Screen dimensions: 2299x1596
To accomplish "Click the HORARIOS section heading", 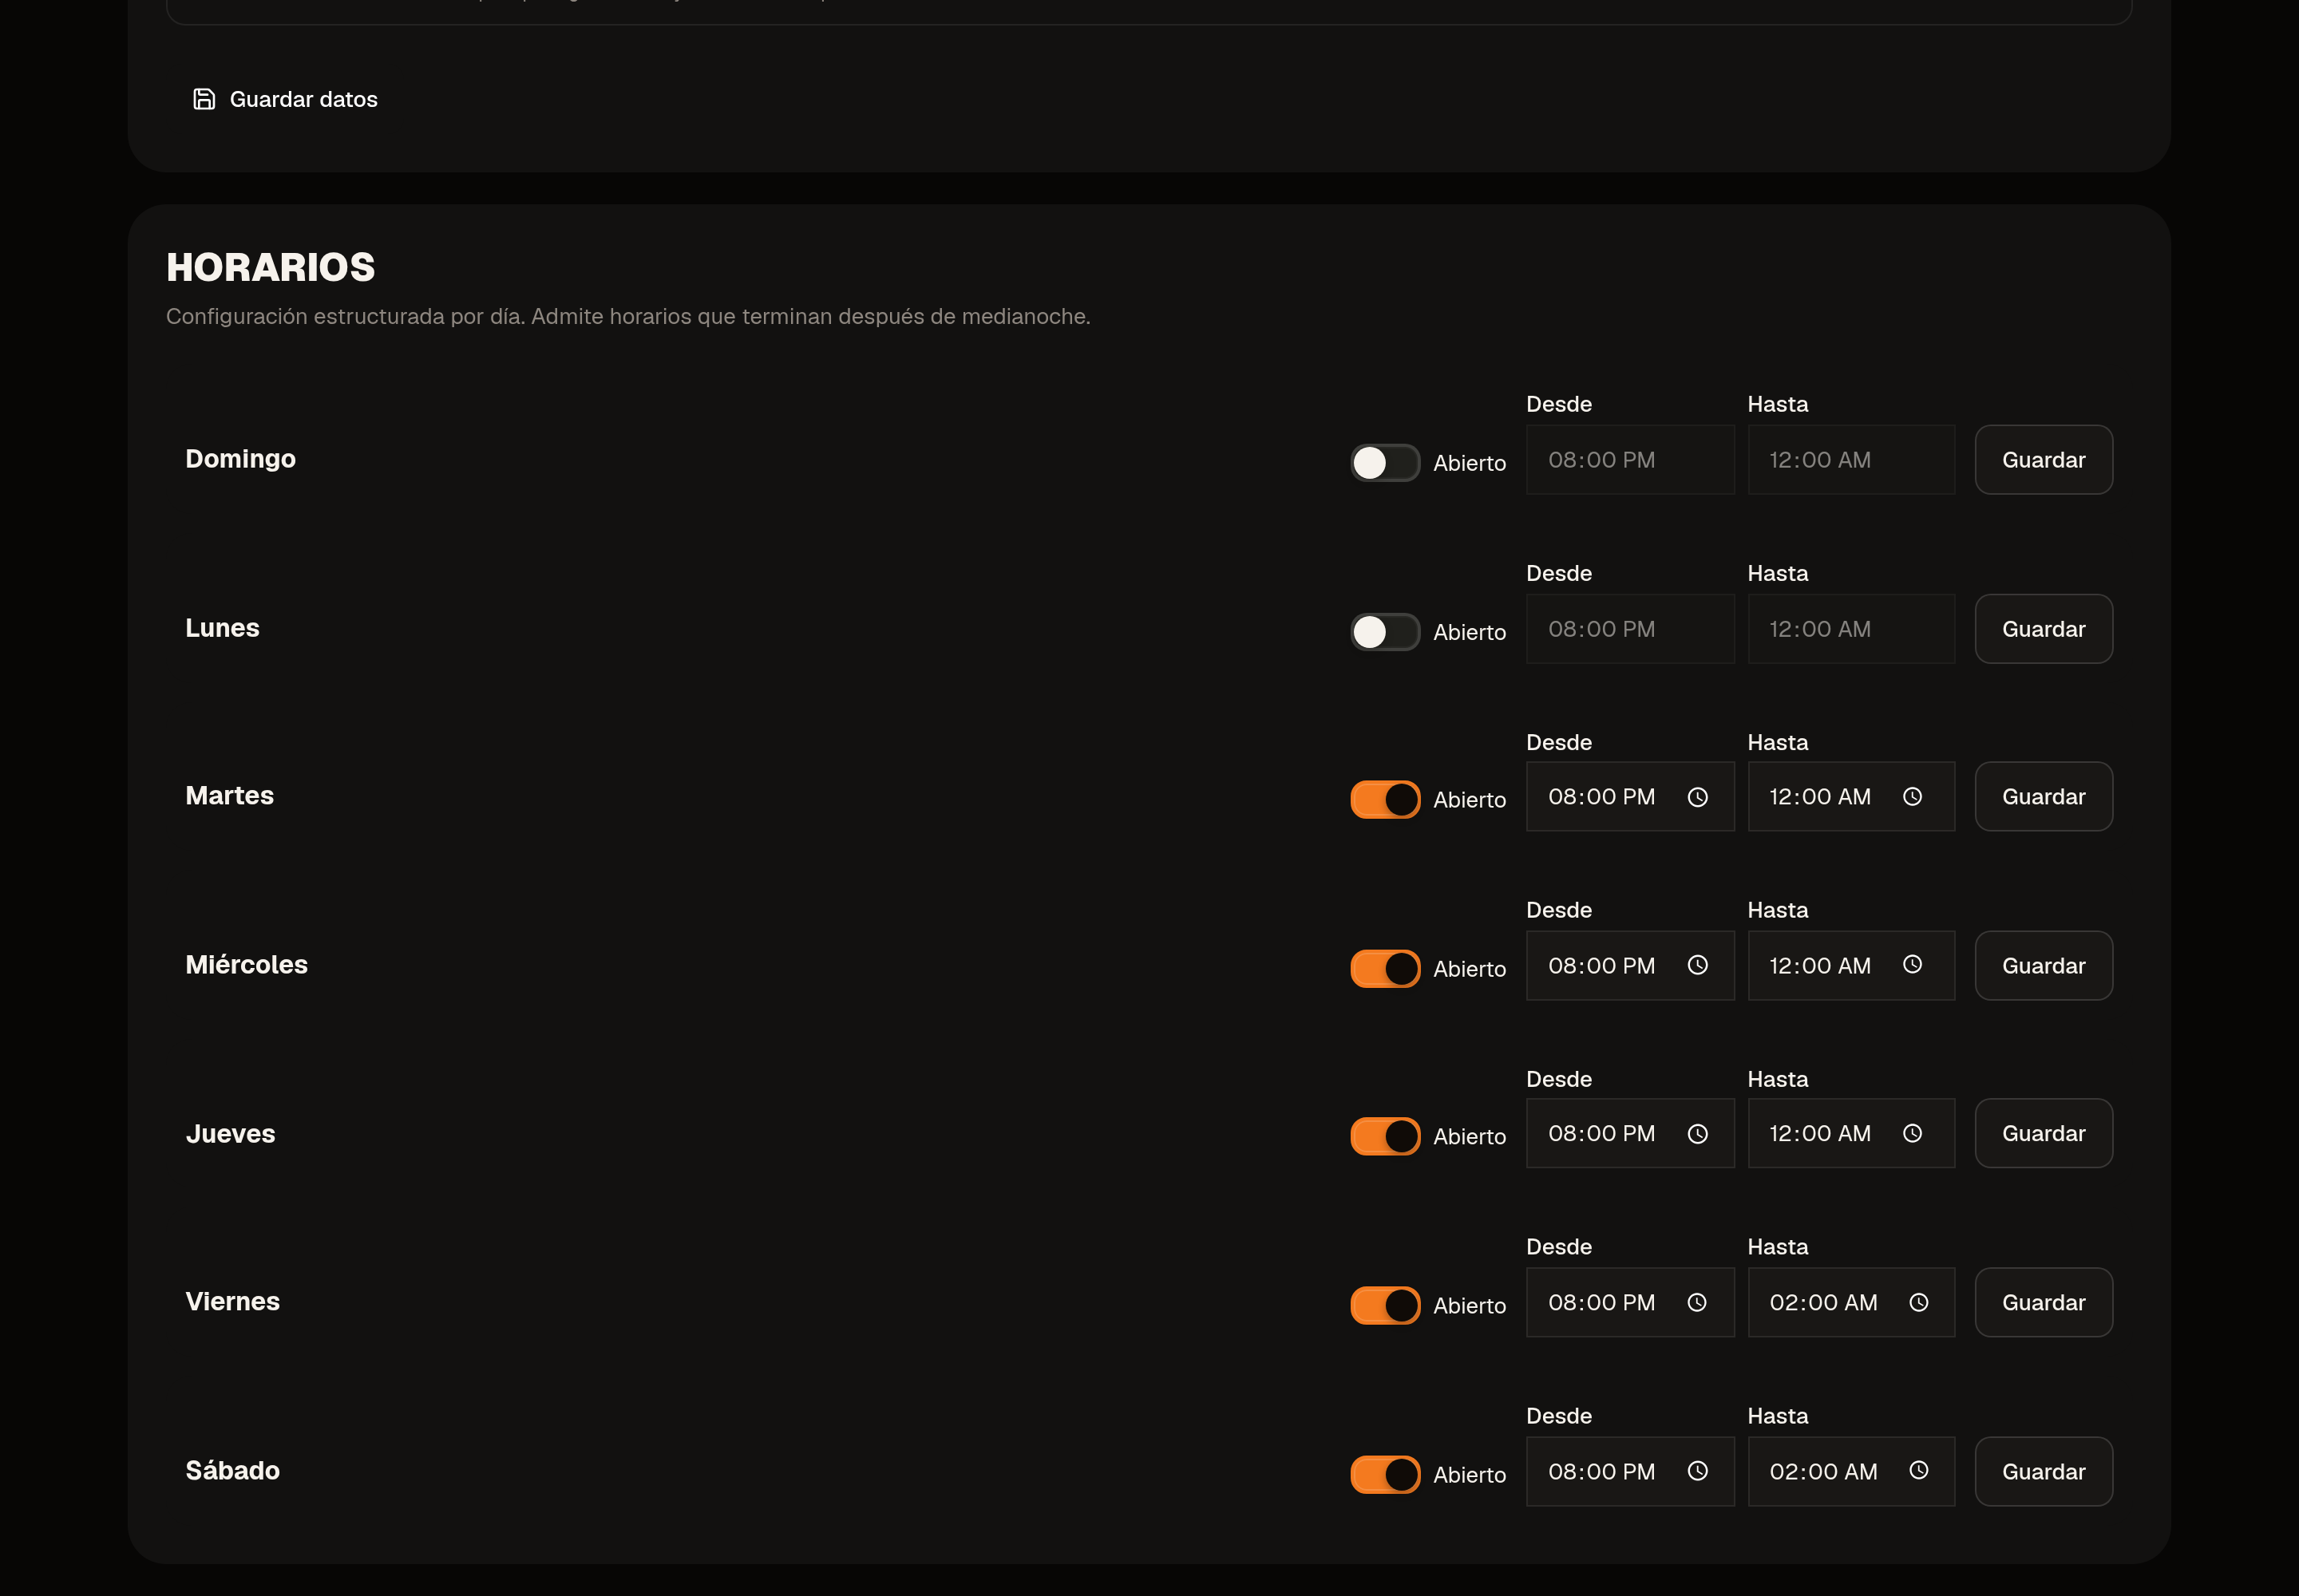I will 270,267.
